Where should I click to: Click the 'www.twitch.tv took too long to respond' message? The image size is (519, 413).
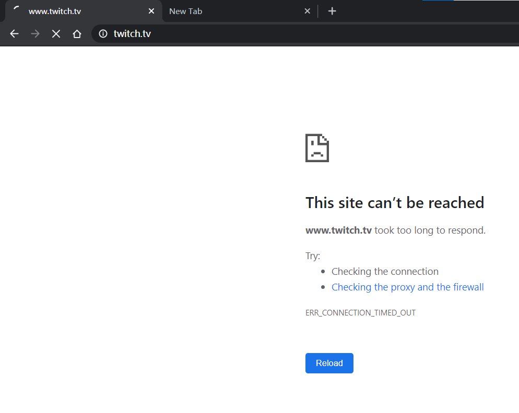point(395,230)
